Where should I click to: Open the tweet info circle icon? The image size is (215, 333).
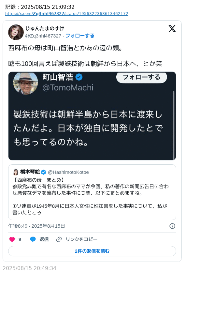(172, 226)
